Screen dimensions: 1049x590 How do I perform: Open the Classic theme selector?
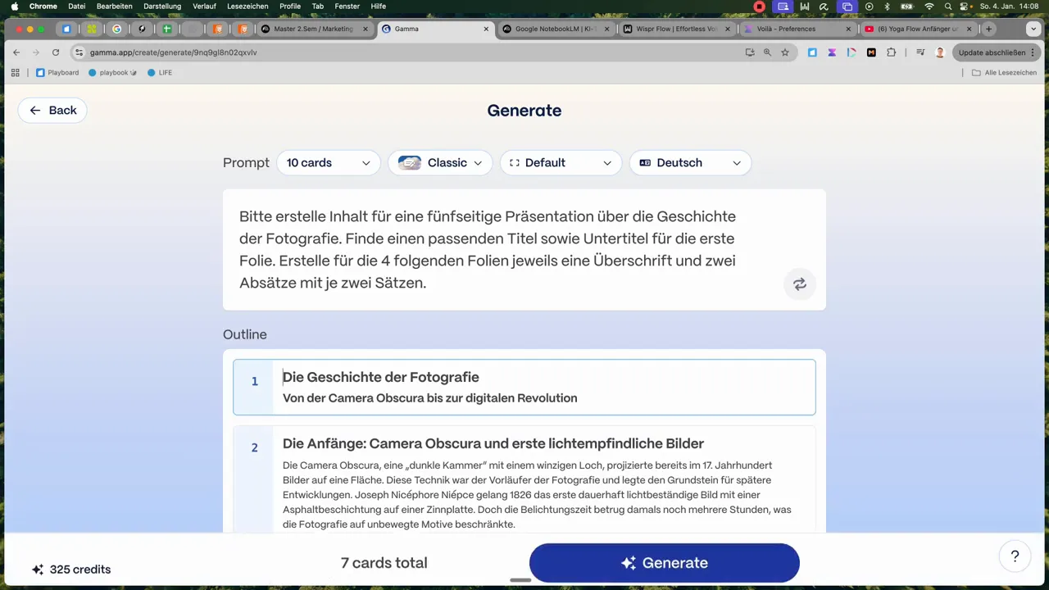tap(441, 162)
